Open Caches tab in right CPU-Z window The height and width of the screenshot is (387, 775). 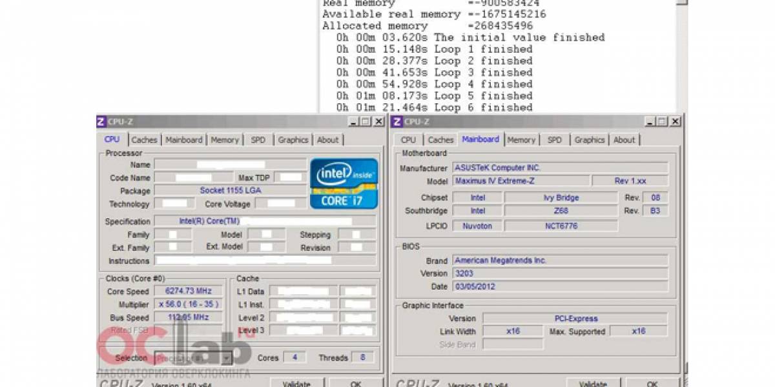click(x=440, y=139)
